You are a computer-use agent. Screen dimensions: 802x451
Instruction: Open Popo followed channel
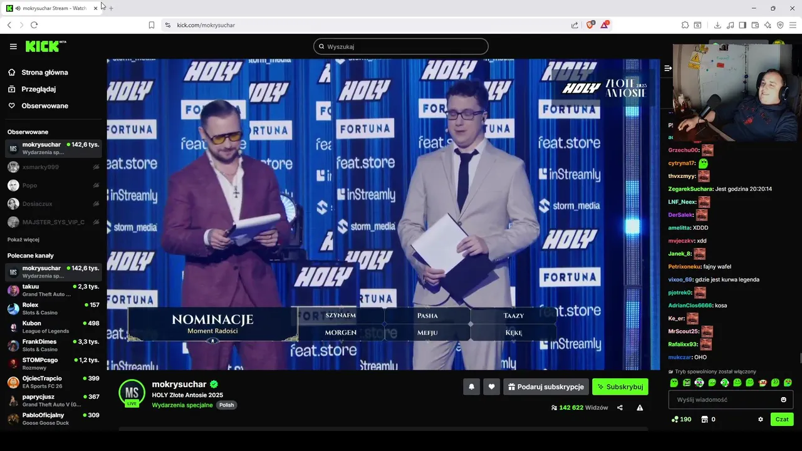click(53, 185)
